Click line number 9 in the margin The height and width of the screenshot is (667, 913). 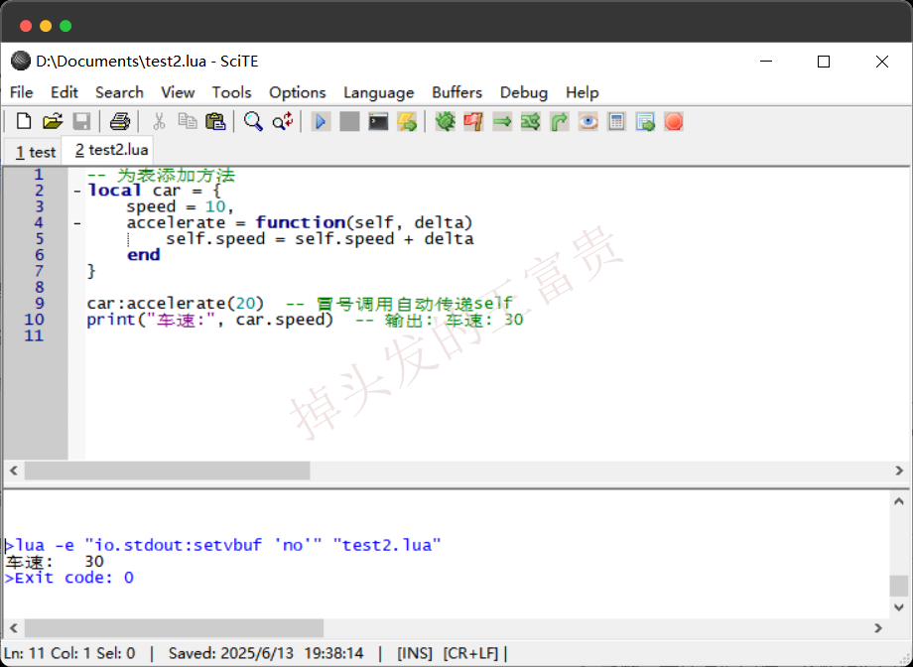point(39,304)
